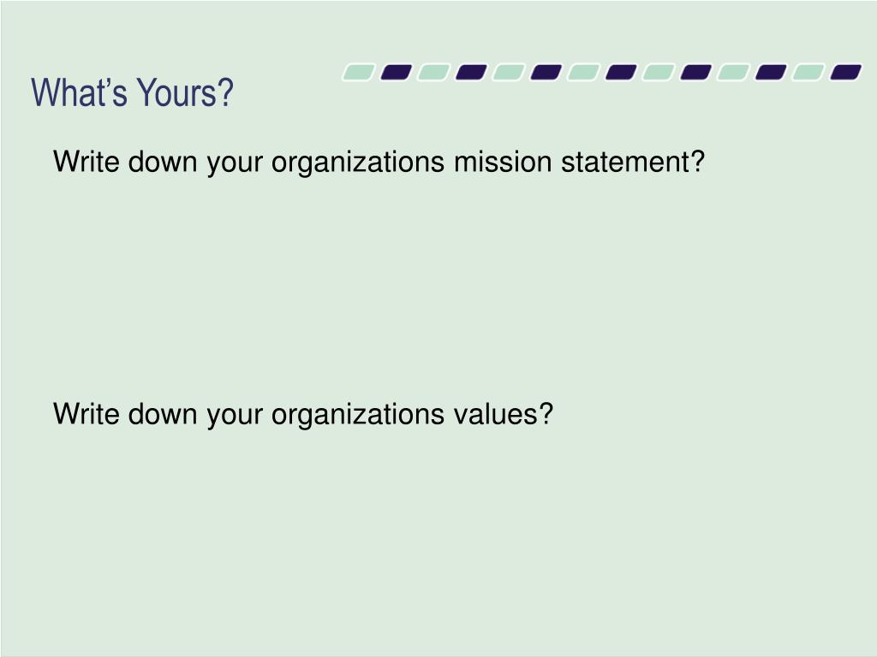Click the second dark purple pill from left

471,73
